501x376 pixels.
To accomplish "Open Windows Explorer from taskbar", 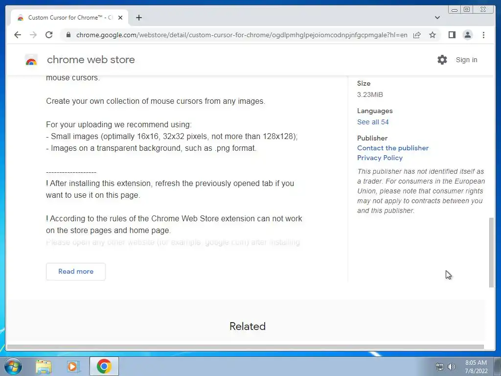I will [x=44, y=366].
